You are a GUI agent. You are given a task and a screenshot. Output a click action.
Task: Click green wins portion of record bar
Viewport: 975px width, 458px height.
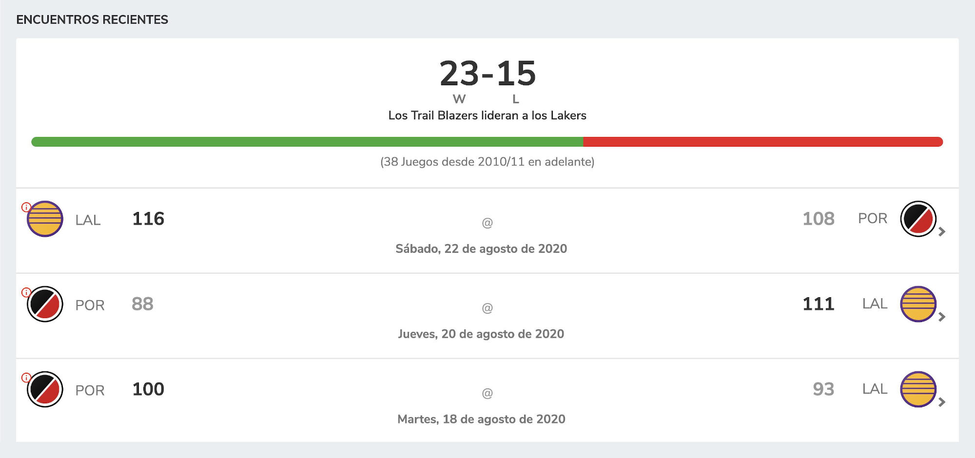coord(307,142)
